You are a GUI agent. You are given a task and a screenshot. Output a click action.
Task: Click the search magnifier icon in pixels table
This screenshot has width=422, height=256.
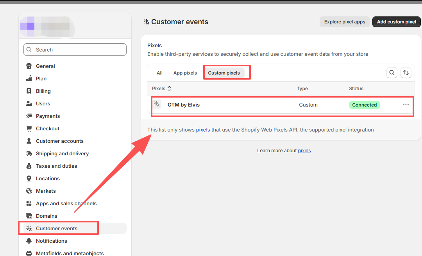point(392,73)
